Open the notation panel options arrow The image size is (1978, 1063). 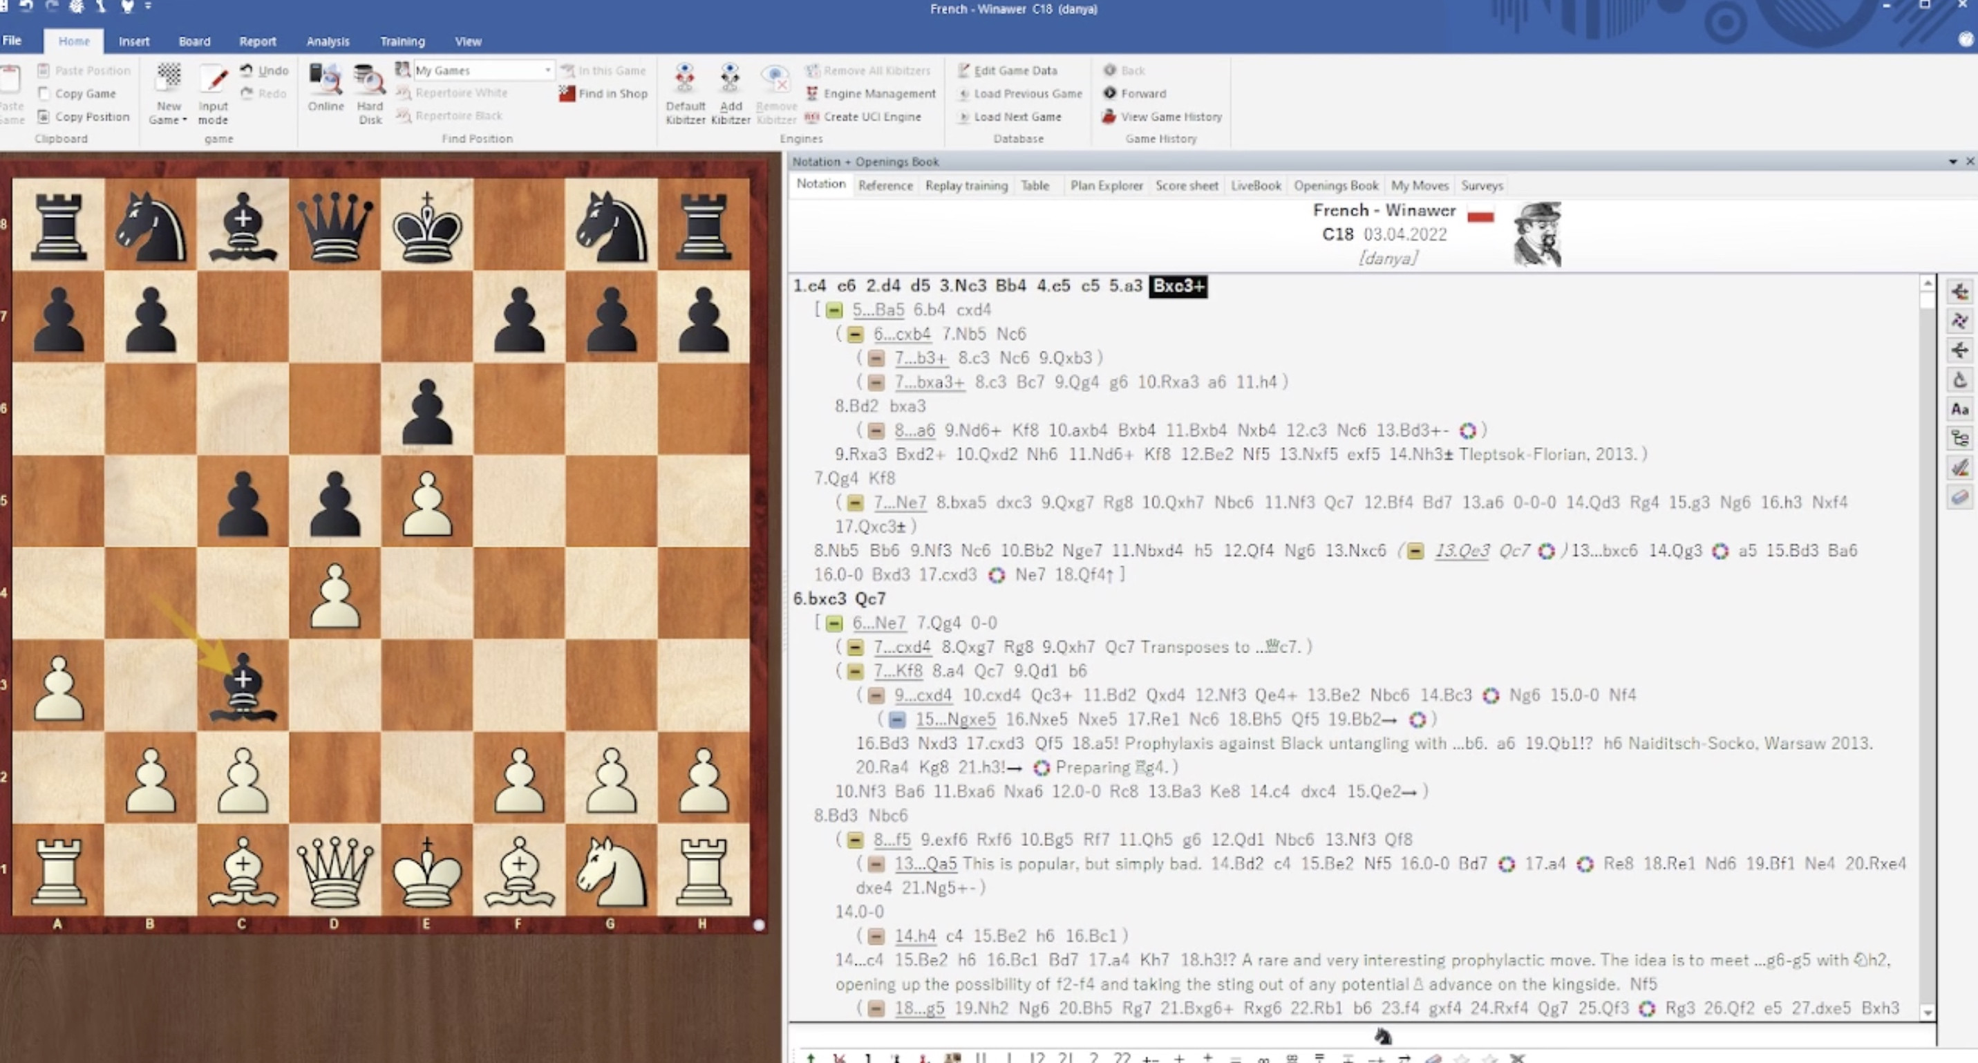[1952, 161]
